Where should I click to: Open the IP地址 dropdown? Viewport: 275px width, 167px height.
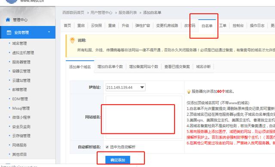[125, 87]
